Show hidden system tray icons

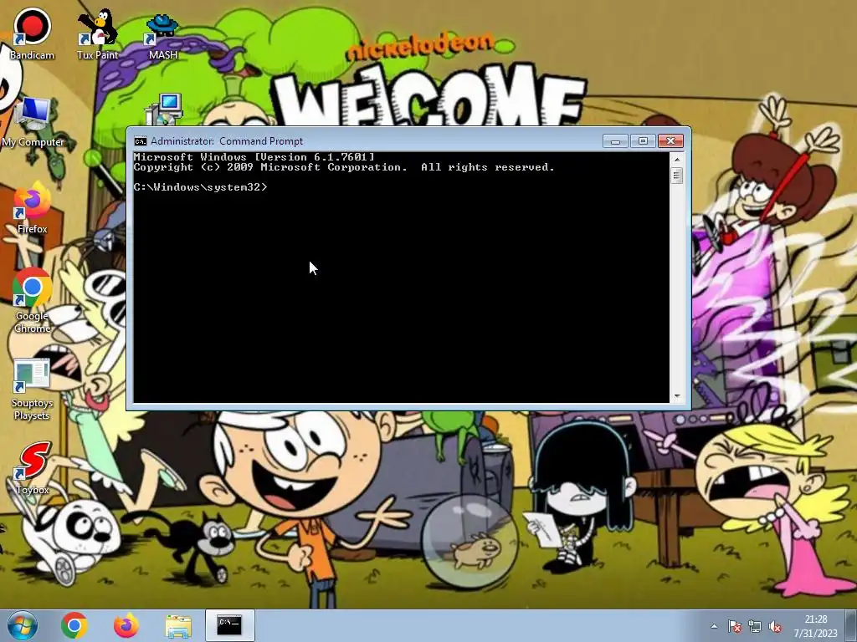click(x=714, y=626)
